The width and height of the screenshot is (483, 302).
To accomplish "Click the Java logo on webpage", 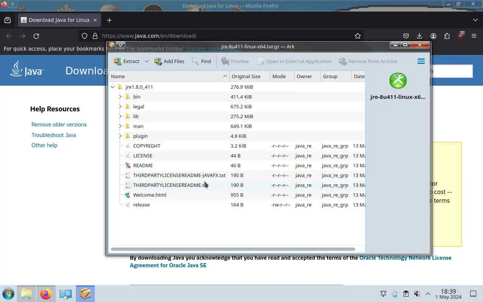I will coord(27,69).
